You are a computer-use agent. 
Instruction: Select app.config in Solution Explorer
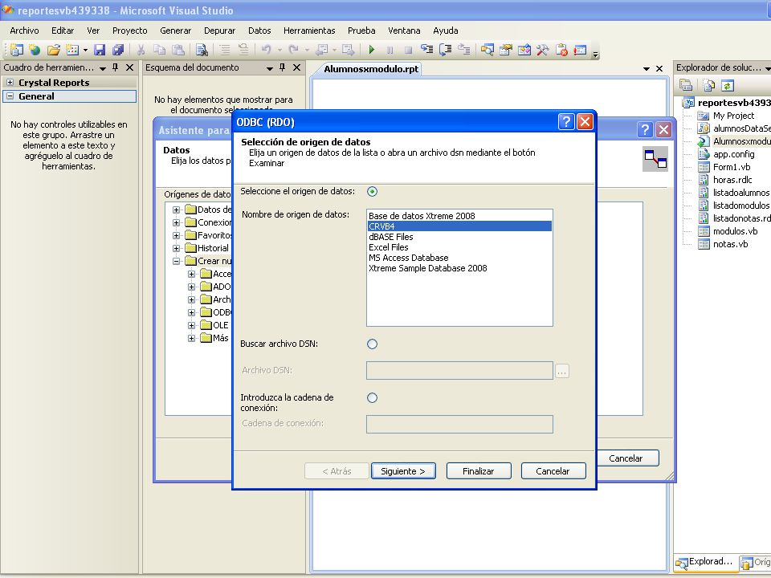tap(733, 154)
